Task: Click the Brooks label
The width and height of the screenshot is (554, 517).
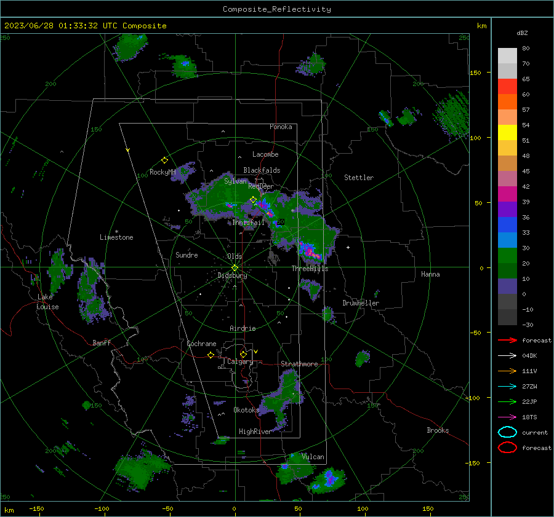Action: tap(438, 430)
